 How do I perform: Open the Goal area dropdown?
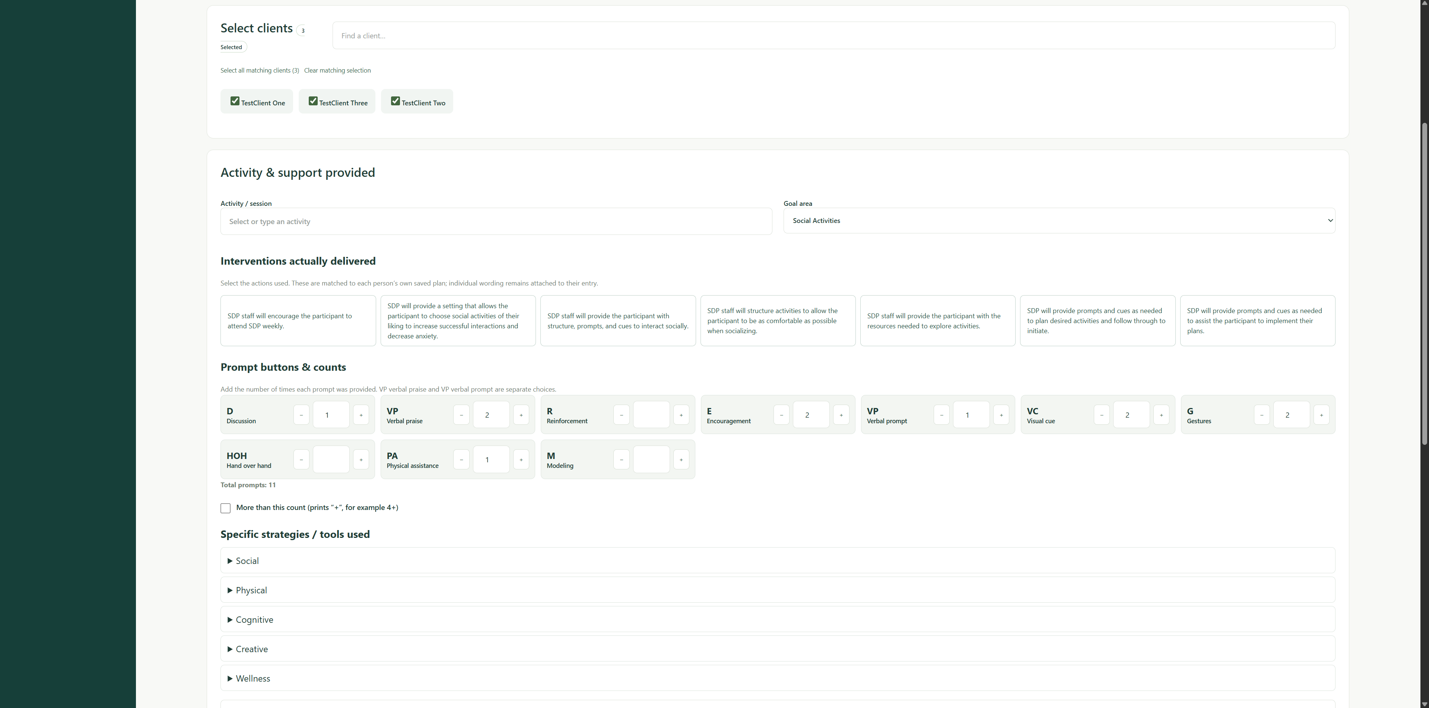pyautogui.click(x=1059, y=221)
